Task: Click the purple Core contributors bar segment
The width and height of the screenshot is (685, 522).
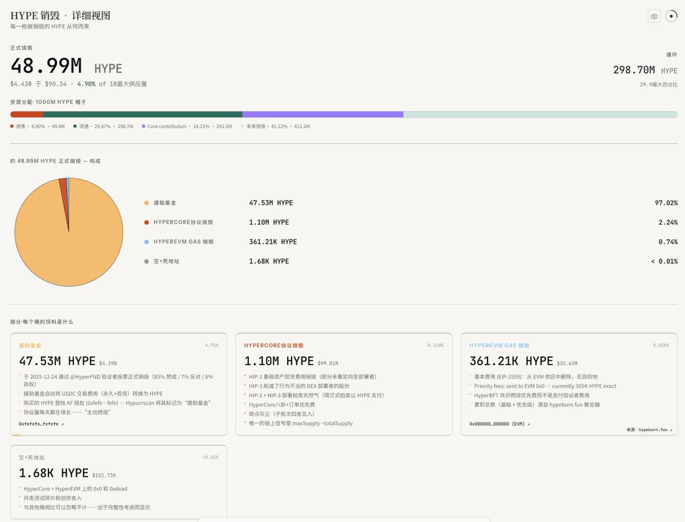Action: [x=323, y=114]
